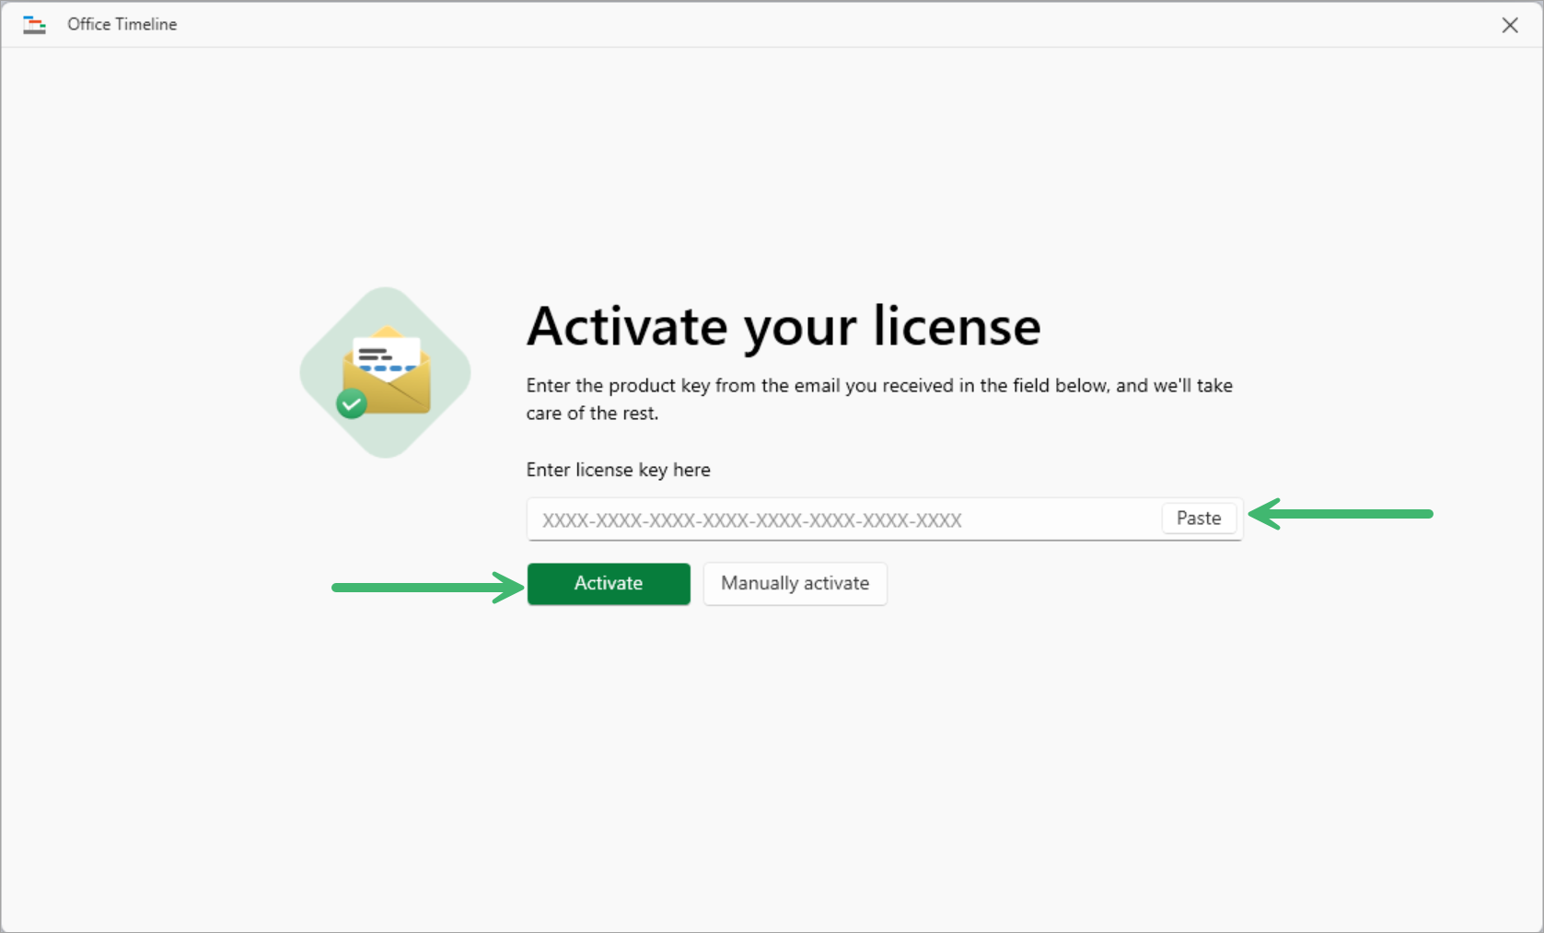
Task: Click the Paste button in key field
Action: tap(1199, 519)
